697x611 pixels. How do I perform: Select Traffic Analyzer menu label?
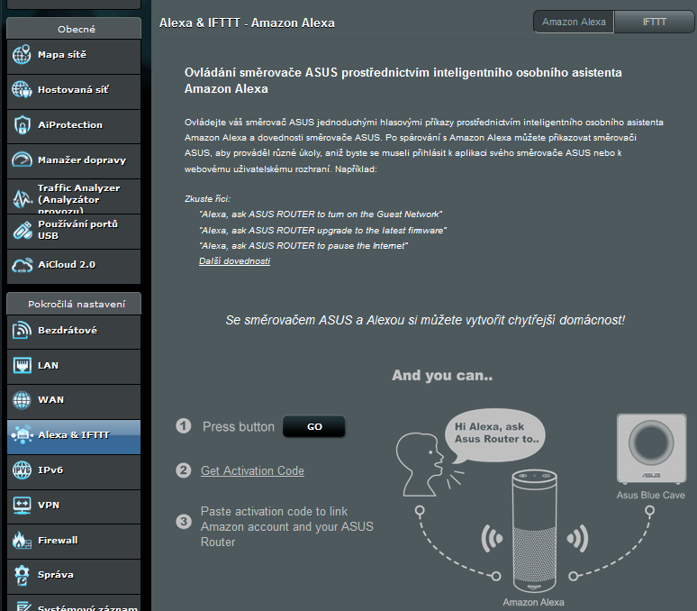pyautogui.click(x=78, y=199)
